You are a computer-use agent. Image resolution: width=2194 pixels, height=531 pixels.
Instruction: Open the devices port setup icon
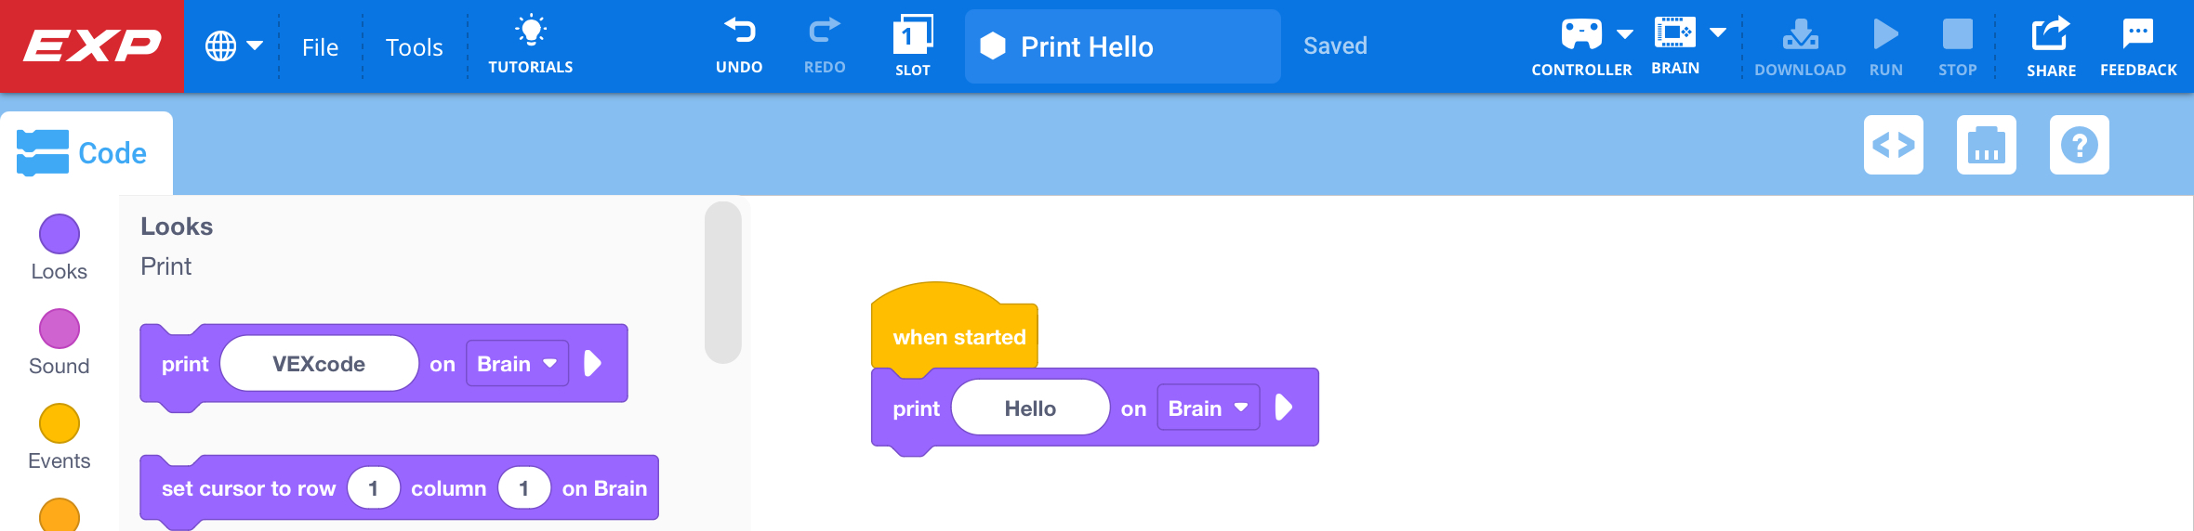1986,145
